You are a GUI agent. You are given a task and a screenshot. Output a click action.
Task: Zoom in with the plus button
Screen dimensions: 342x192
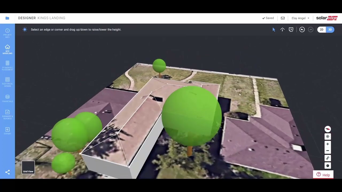pos(328,144)
